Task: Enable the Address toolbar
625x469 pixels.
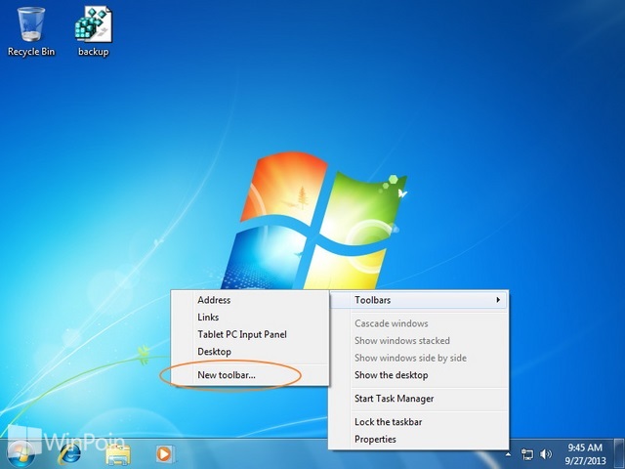Action: click(x=250, y=300)
